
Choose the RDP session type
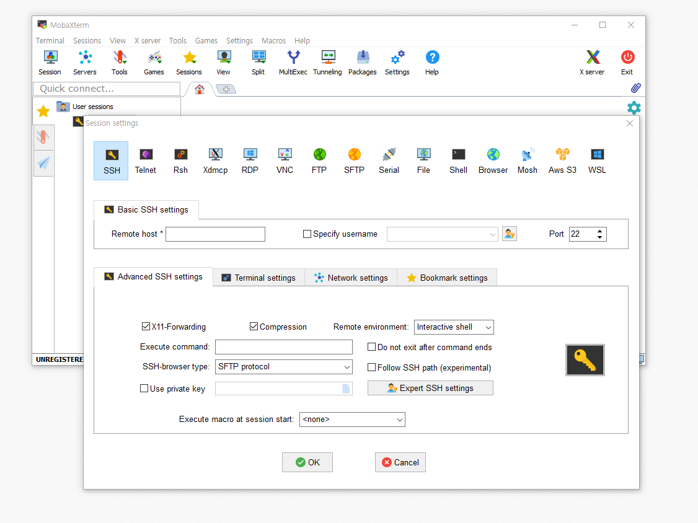pos(250,160)
